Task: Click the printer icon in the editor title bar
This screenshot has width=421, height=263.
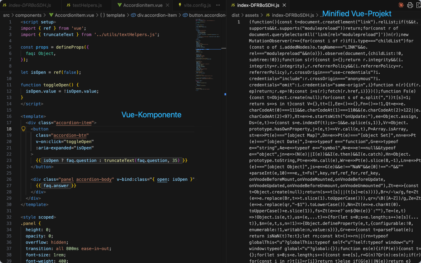Action: point(410,5)
